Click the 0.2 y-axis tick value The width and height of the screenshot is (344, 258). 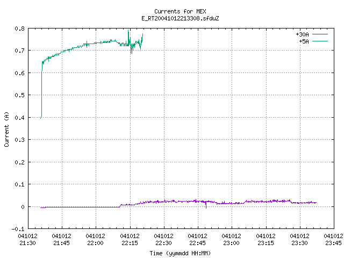(x=19, y=162)
